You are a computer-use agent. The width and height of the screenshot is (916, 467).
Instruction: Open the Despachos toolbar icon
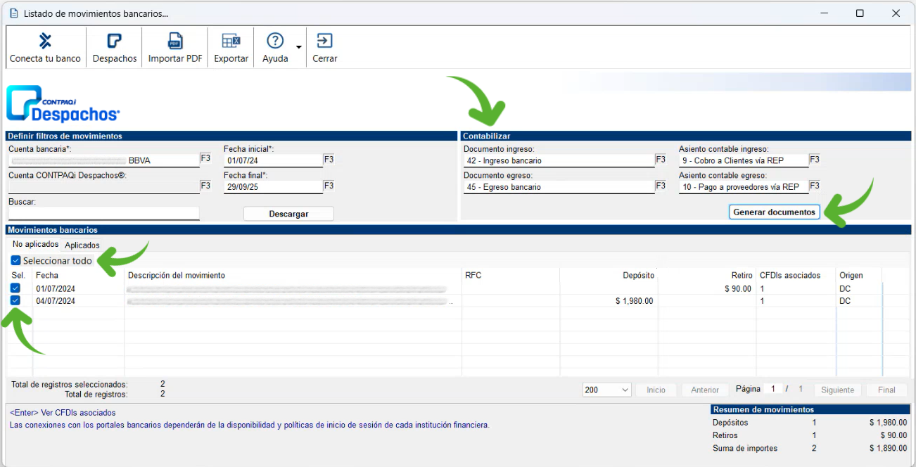pyautogui.click(x=115, y=41)
